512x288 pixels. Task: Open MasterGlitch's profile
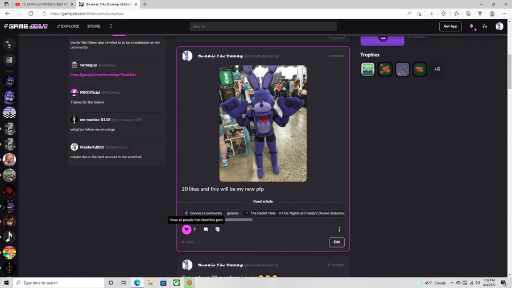click(92, 147)
